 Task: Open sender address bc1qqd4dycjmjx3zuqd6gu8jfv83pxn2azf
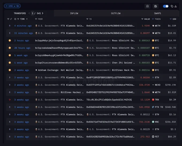click(59, 40)
